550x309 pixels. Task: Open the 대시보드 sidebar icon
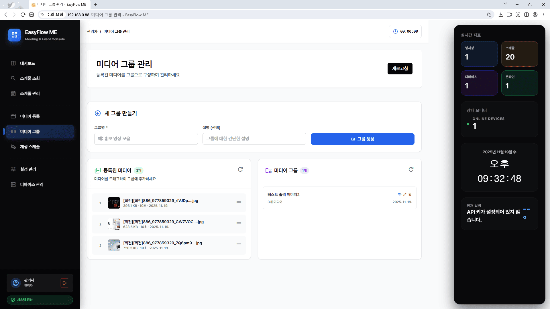(13, 63)
